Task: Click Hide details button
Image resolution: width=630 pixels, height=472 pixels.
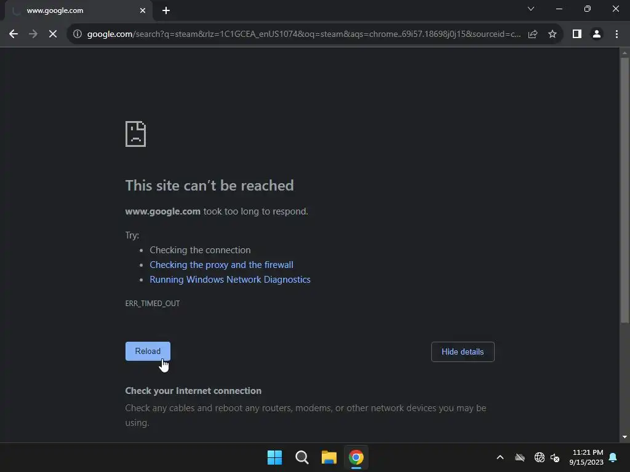Action: pyautogui.click(x=463, y=352)
